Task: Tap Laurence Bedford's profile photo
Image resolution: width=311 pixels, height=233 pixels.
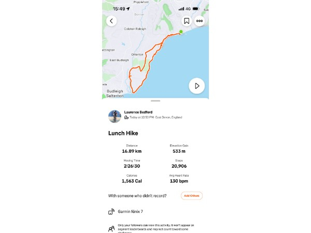Action: (x=115, y=116)
